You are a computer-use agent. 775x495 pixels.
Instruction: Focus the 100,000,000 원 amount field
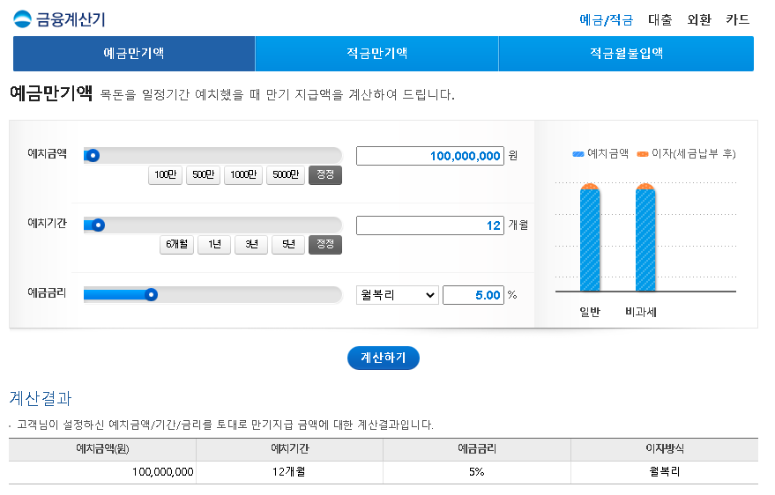point(430,156)
